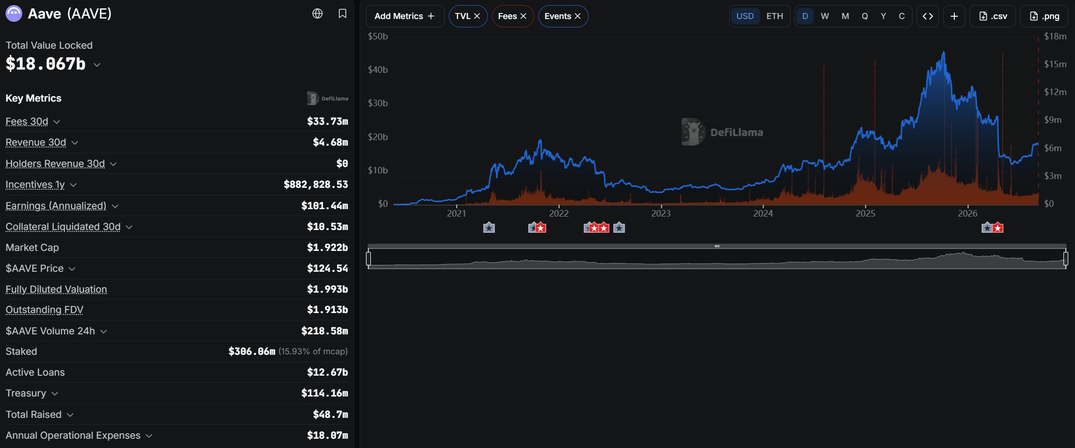Click the $4.68m revenue value
Image resolution: width=1075 pixels, height=448 pixels.
(330, 142)
